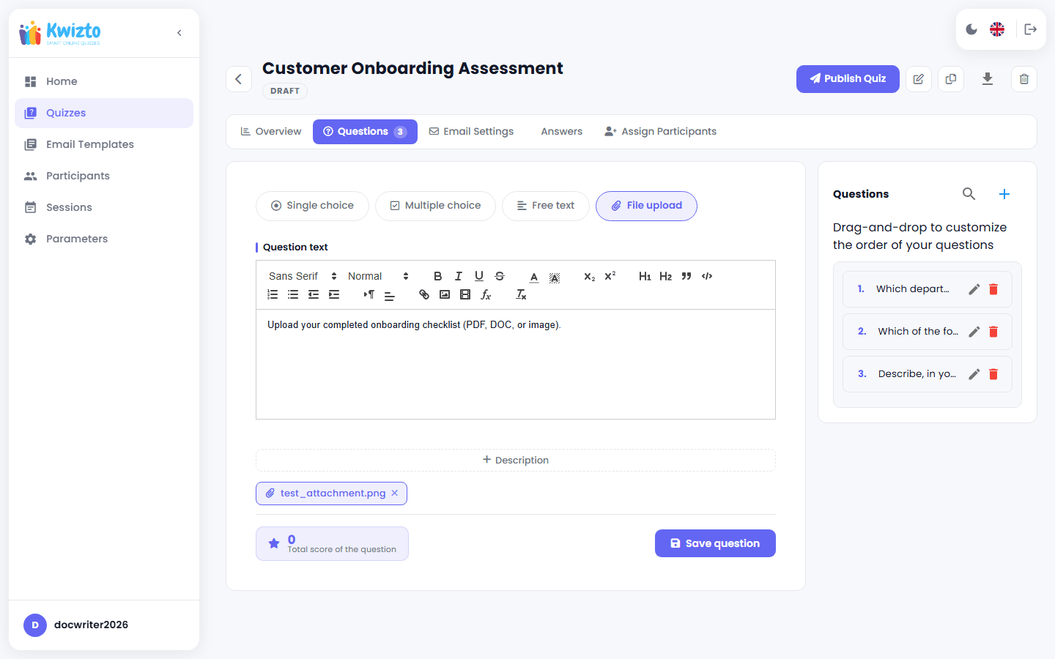The image size is (1055, 659).
Task: Save the question
Action: click(x=715, y=543)
